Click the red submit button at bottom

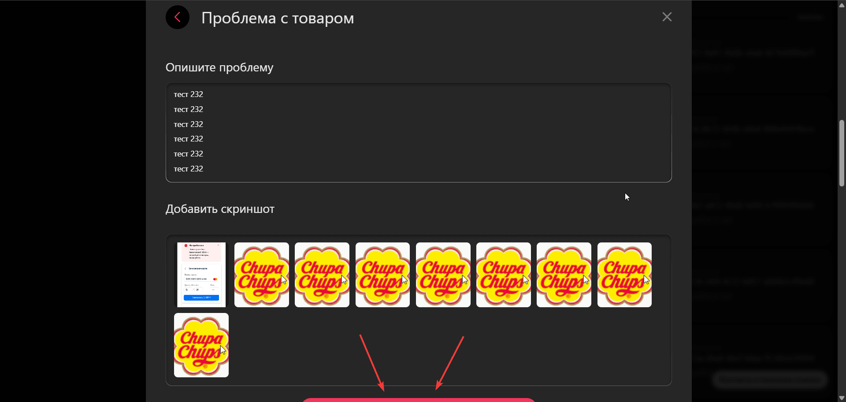point(419,400)
